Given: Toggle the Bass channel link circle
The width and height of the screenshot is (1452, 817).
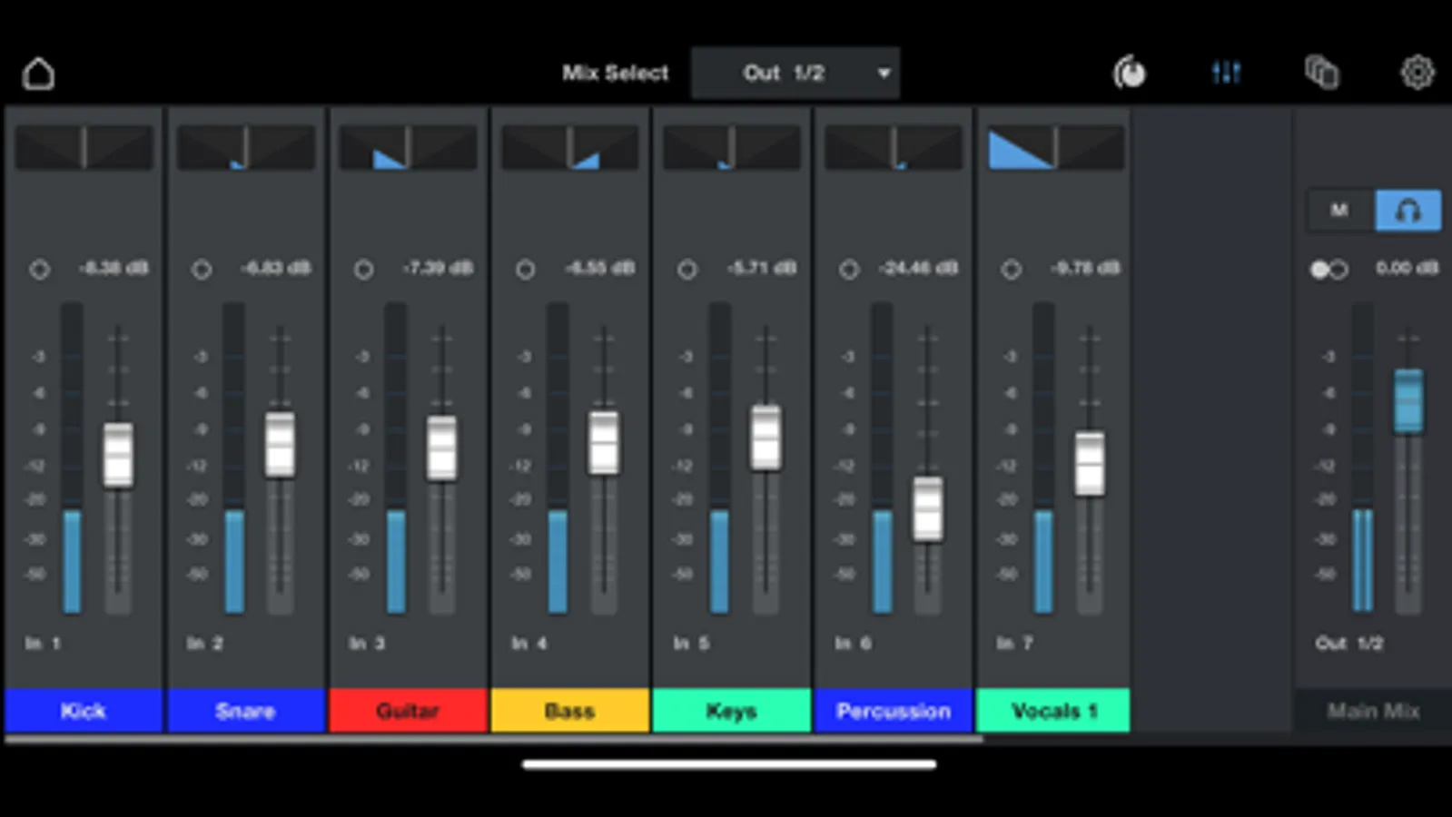Looking at the screenshot, I should point(525,269).
